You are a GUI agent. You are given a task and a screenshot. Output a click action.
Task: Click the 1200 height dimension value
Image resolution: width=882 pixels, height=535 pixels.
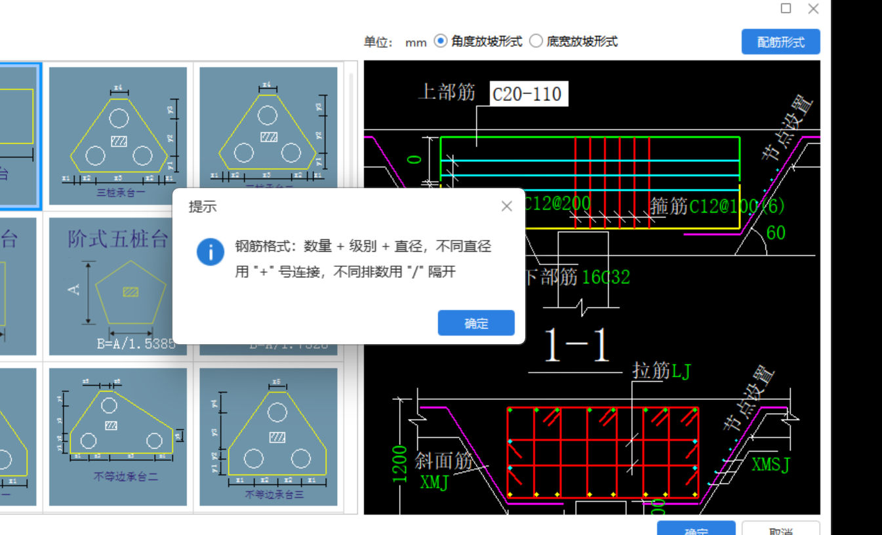pos(400,464)
